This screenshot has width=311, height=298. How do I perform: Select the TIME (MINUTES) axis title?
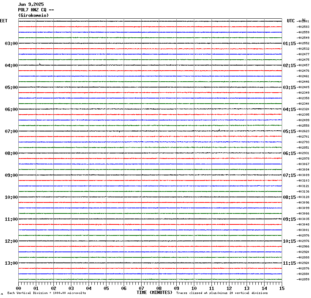[x=154, y=293]
